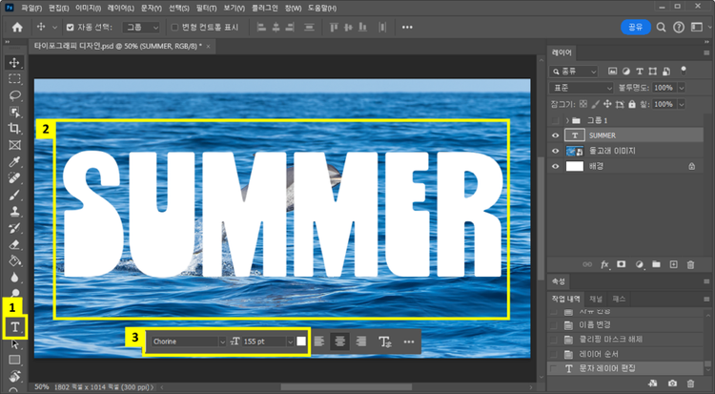Select the Paint Bucket tool
This screenshot has width=715, height=394.
point(14,261)
